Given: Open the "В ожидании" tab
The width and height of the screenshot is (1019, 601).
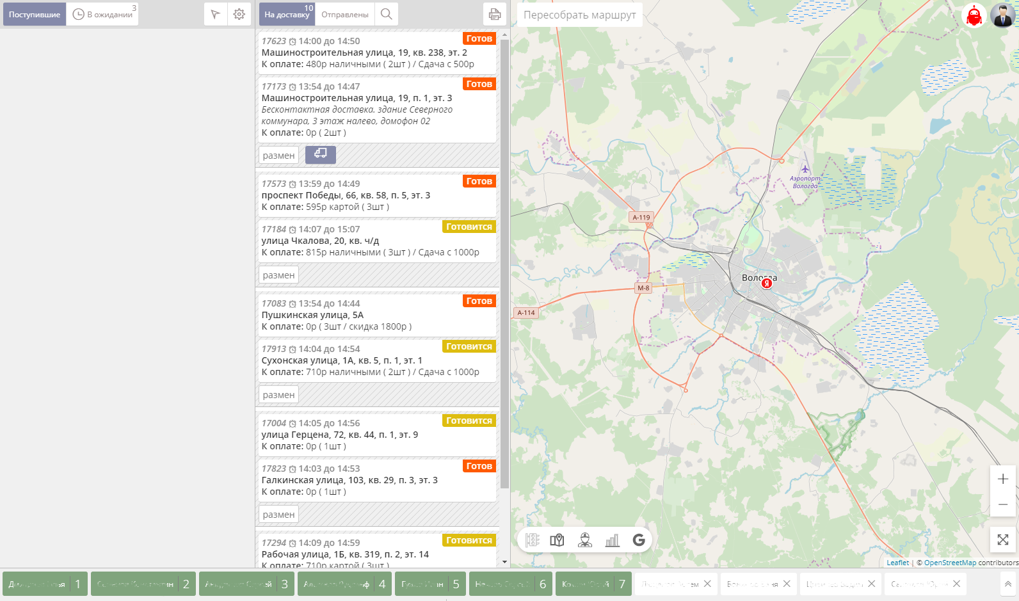Looking at the screenshot, I should pyautogui.click(x=103, y=14).
